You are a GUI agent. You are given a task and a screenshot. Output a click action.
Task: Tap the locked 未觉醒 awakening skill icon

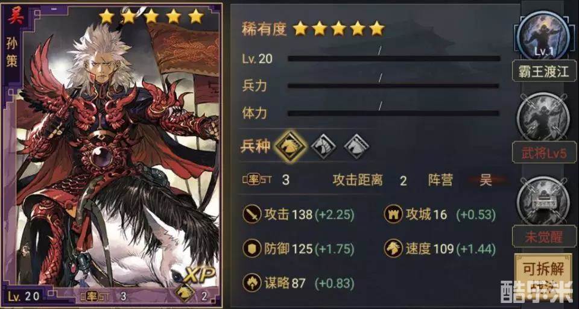point(543,202)
